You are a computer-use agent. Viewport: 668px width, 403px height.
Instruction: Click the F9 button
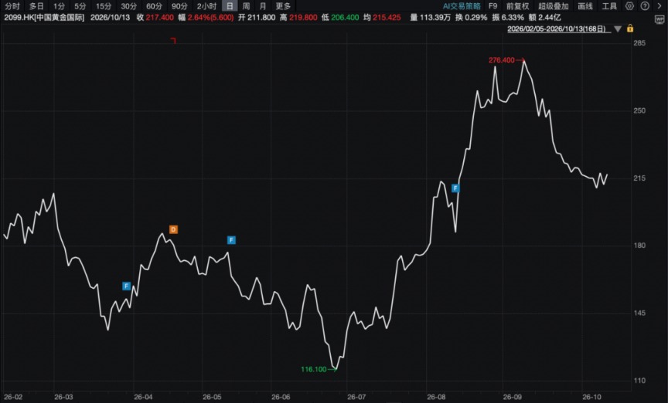pyautogui.click(x=493, y=6)
